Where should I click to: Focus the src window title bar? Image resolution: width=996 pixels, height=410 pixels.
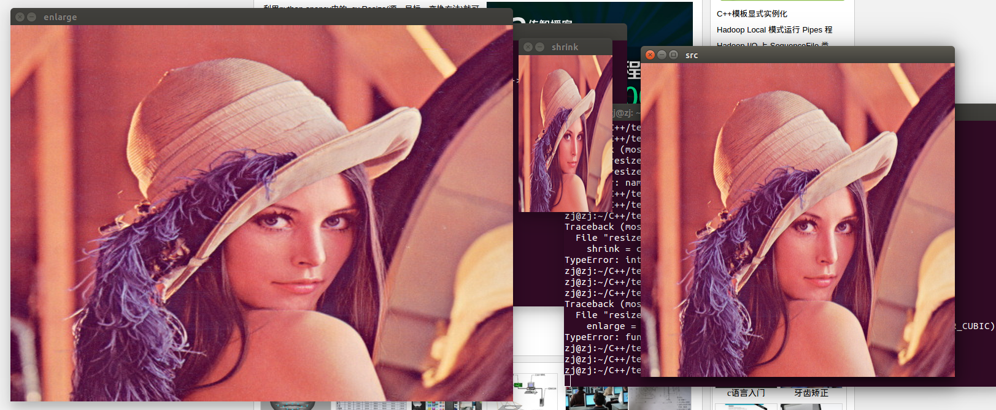798,55
